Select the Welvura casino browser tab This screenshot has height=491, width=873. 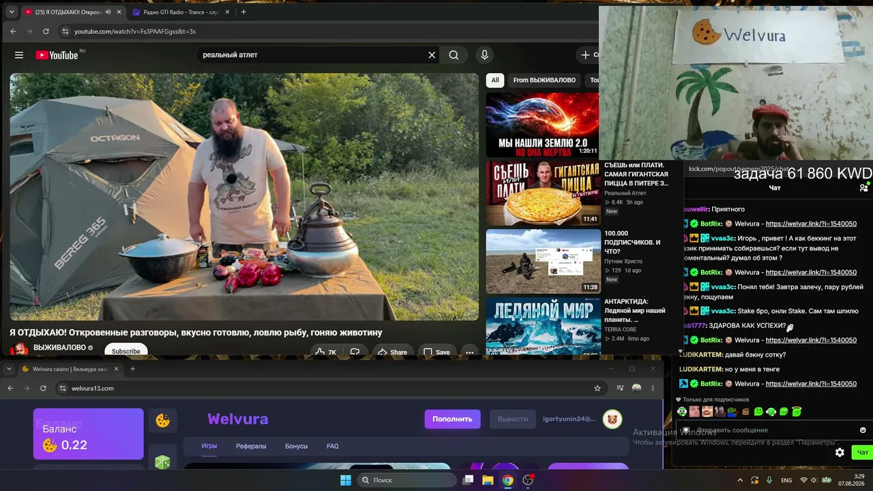tap(70, 369)
